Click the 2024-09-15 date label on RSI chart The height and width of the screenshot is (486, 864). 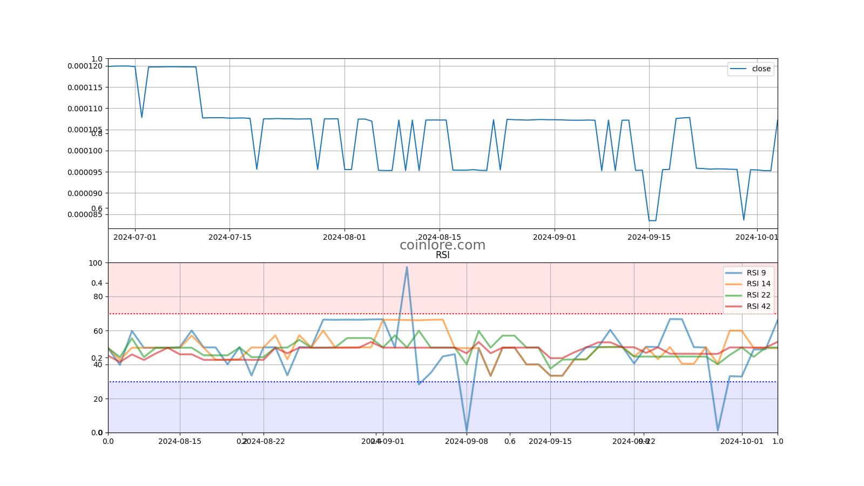(x=550, y=441)
